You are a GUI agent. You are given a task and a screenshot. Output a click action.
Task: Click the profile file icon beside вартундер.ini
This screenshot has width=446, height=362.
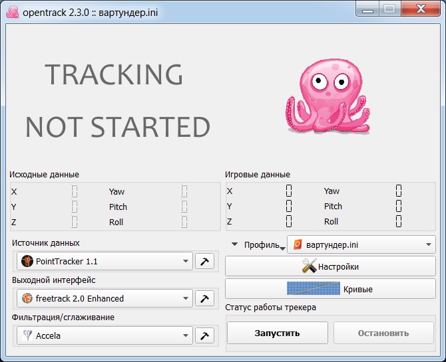298,244
